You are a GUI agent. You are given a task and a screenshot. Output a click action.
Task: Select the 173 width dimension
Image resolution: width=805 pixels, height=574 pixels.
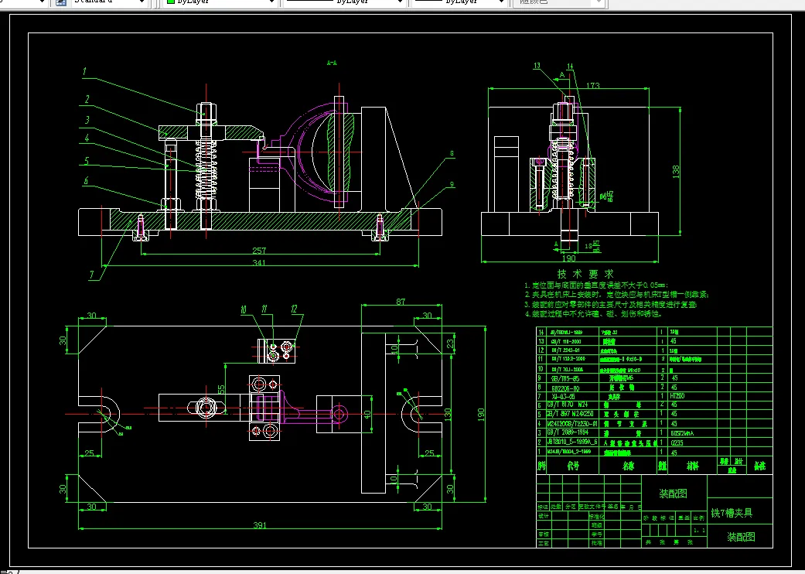[x=592, y=85]
